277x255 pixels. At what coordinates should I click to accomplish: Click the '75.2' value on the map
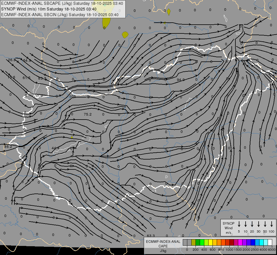[88, 114]
